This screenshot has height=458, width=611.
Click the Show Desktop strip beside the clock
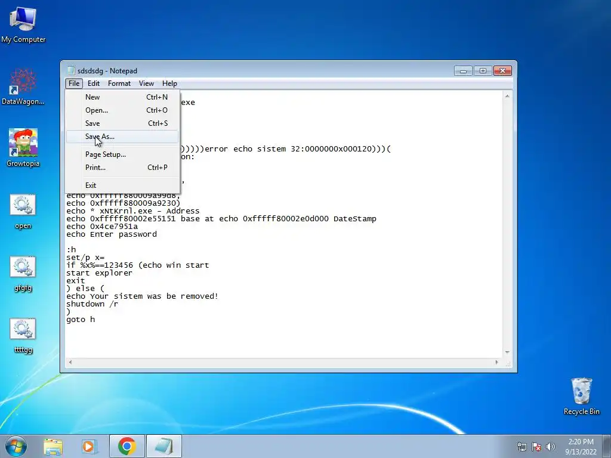tap(607, 446)
